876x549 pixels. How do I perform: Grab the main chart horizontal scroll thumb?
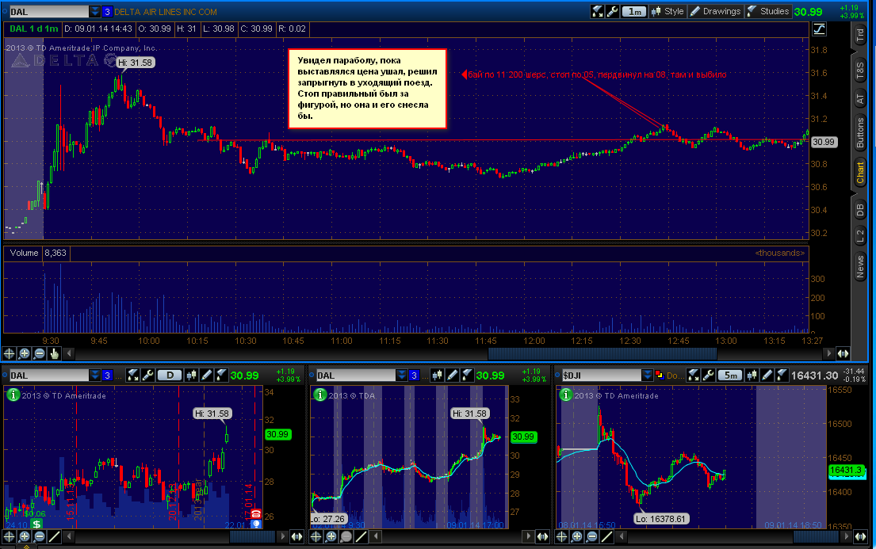pyautogui.click(x=602, y=353)
